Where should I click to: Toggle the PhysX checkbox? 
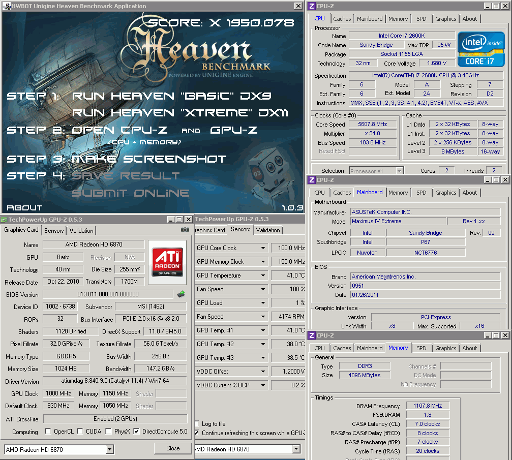pyautogui.click(x=108, y=431)
